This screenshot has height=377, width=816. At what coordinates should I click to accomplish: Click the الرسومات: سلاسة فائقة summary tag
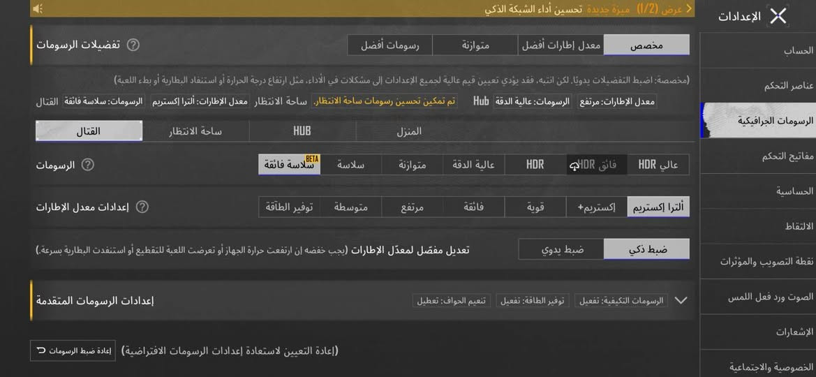pos(103,101)
